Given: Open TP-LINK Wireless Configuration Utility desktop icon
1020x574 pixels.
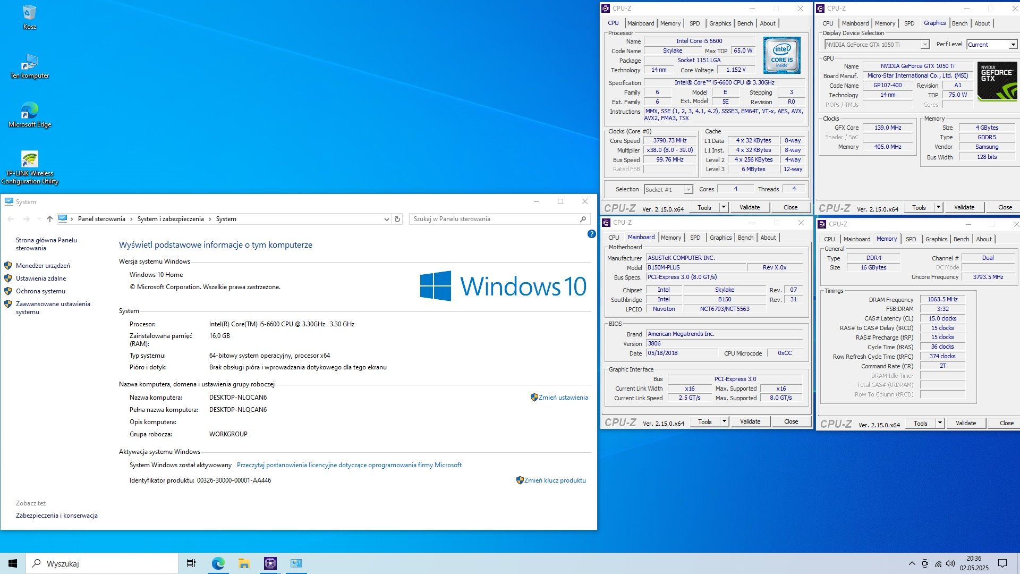Looking at the screenshot, I should [30, 167].
